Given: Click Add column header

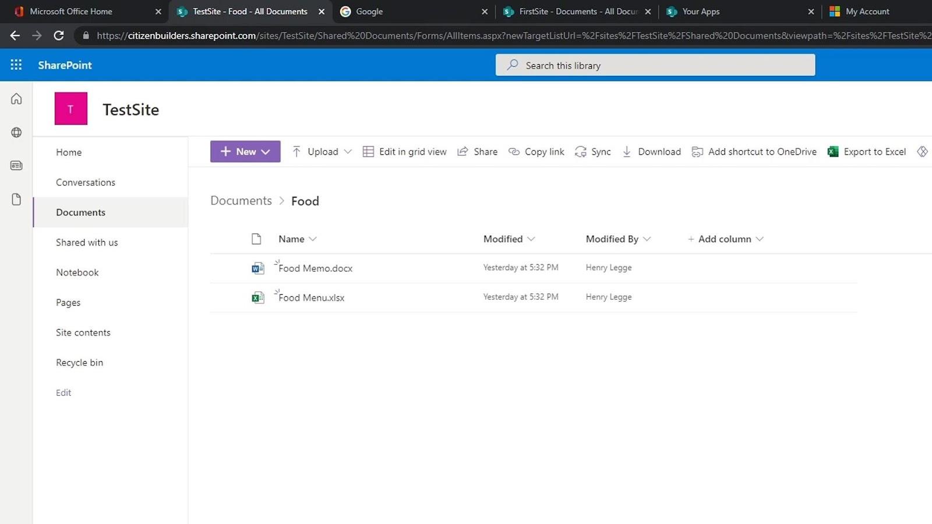Looking at the screenshot, I should (x=725, y=239).
